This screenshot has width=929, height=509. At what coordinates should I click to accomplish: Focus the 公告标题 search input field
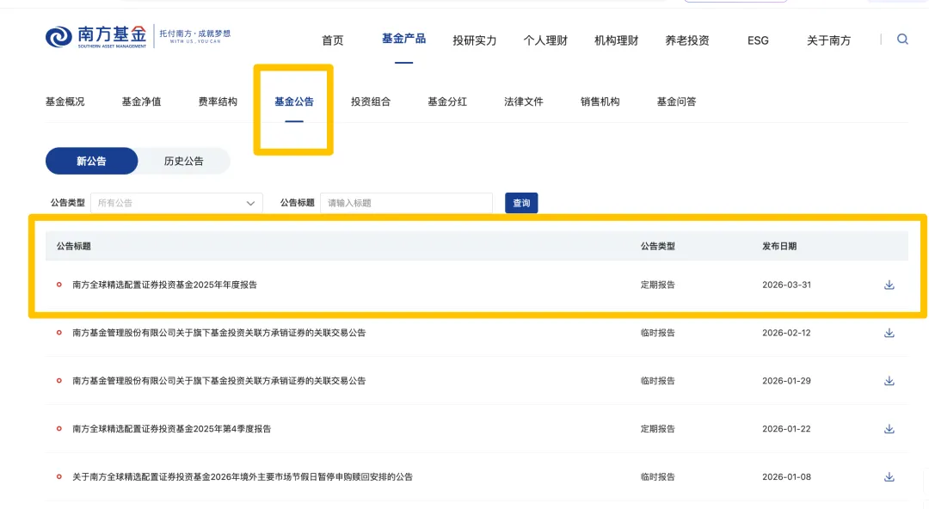coord(406,203)
